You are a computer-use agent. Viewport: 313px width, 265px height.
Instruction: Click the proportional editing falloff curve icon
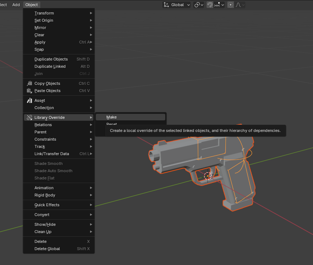pyautogui.click(x=239, y=5)
